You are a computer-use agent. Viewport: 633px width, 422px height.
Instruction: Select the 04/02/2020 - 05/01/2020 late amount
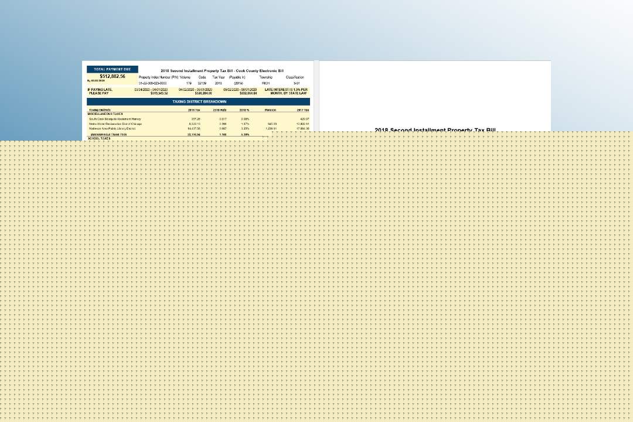pos(203,93)
